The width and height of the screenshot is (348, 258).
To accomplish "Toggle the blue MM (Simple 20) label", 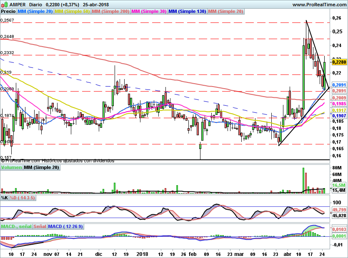I will [x=35, y=11].
